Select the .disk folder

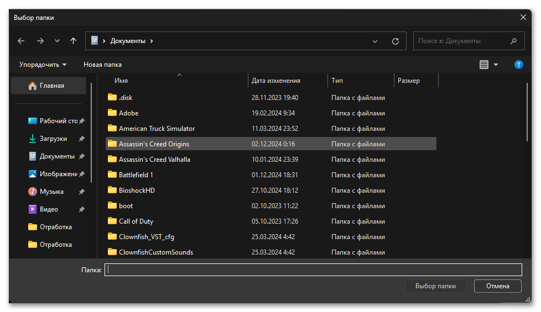coord(271,97)
